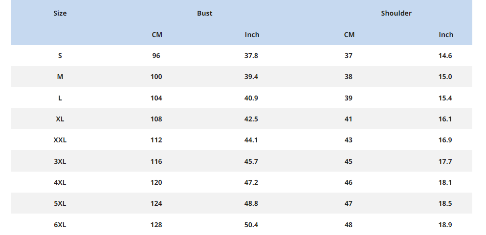Click the Bust column header

(x=204, y=13)
